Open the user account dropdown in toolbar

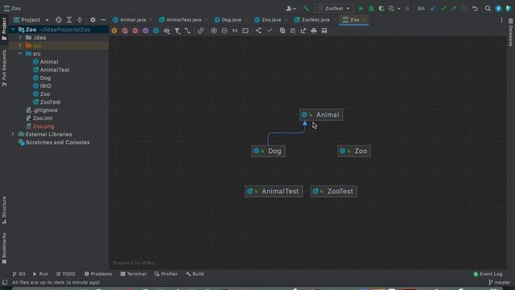pos(290,9)
